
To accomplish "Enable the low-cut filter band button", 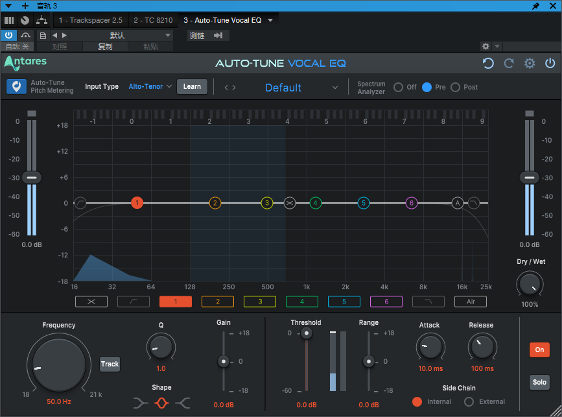I will (x=134, y=302).
